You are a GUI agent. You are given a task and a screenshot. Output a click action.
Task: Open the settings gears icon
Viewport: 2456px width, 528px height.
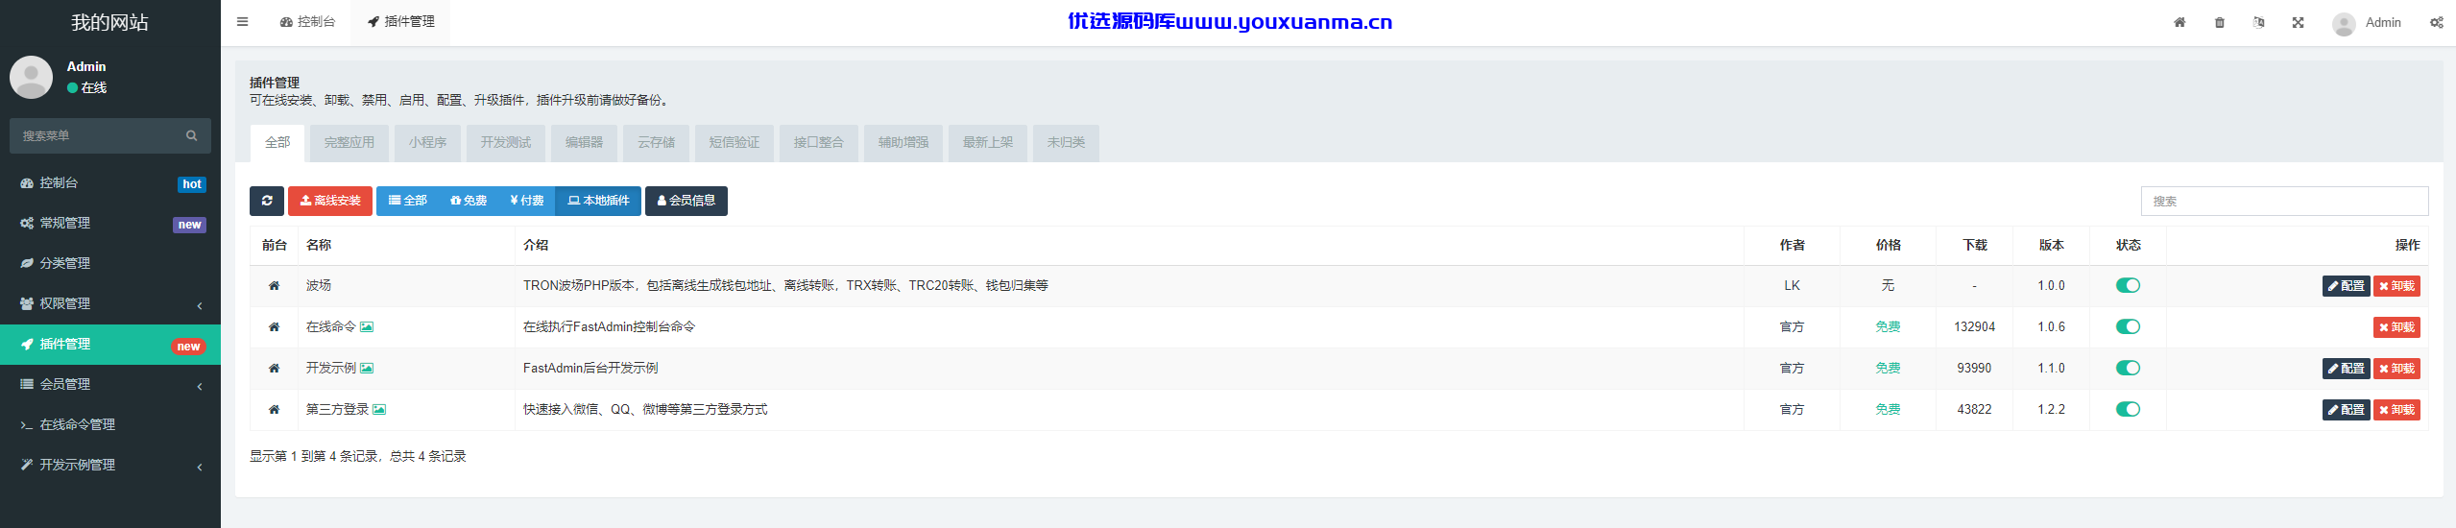(x=2436, y=22)
